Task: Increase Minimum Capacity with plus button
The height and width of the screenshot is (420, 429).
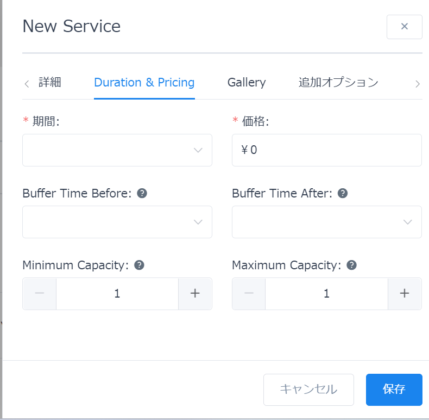Action: click(195, 294)
